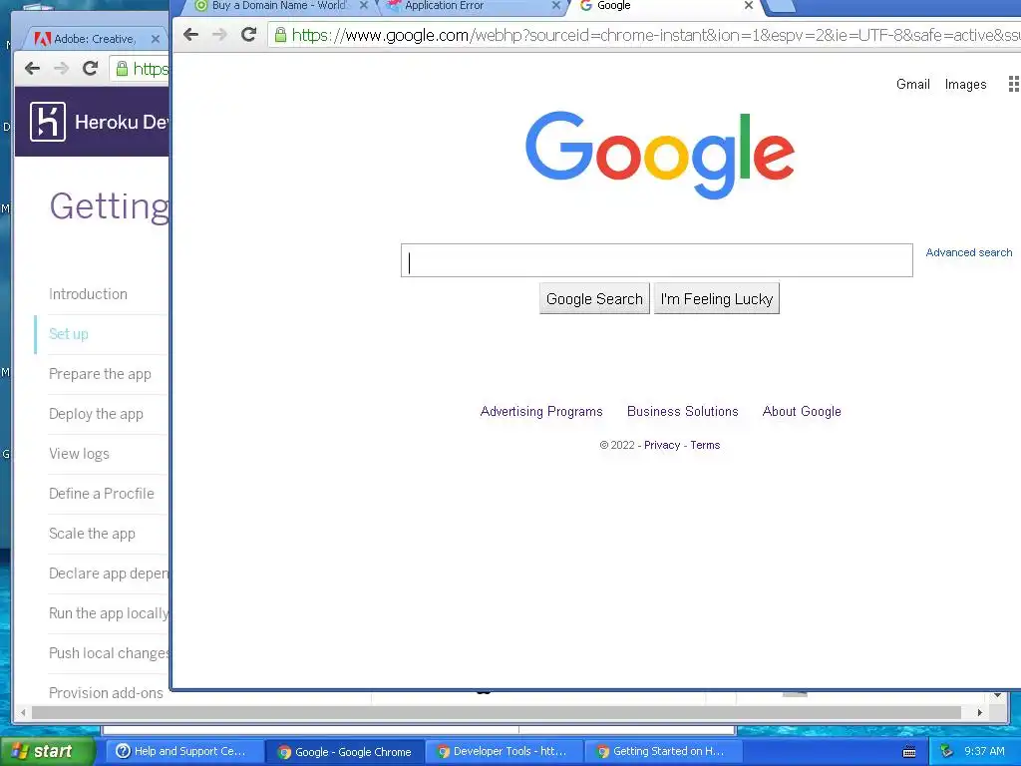Switch to Help and Support Center taskbar item

click(x=183, y=751)
